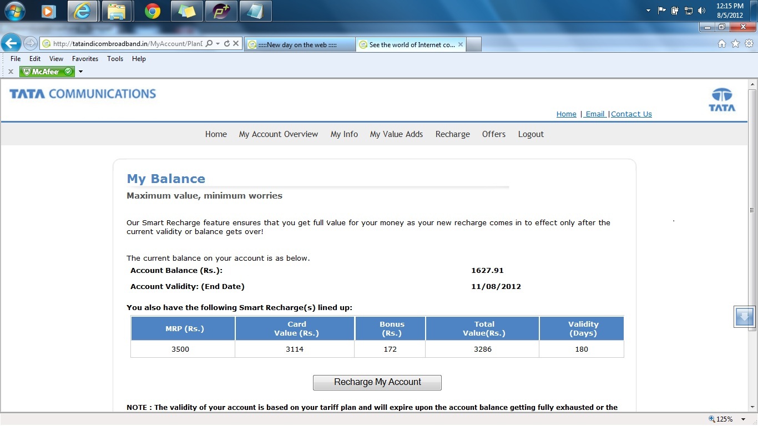This screenshot has height=426, width=758.
Task: Open McAfee toolbar dropdown arrow
Action: click(80, 72)
